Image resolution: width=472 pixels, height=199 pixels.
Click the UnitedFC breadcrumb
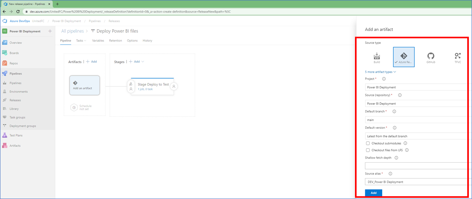[x=38, y=21]
